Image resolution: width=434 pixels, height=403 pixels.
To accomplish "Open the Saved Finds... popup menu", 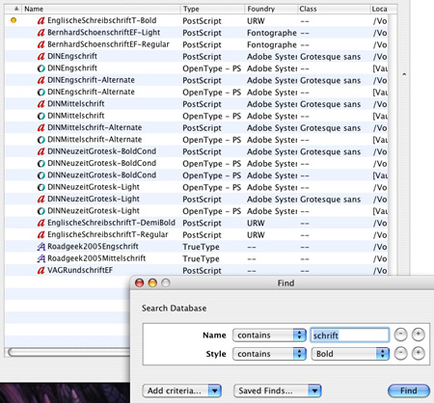I will click(x=278, y=390).
